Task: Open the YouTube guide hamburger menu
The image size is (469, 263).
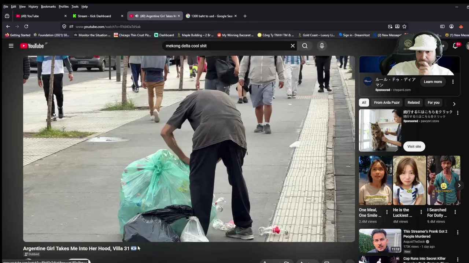Action: (x=11, y=46)
